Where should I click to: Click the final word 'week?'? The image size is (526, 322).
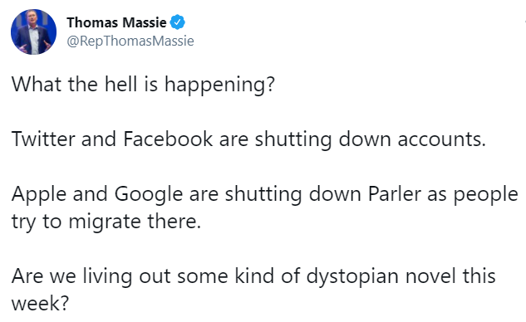pos(40,303)
